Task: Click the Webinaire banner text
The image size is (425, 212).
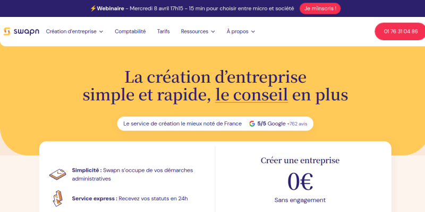Action: [x=195, y=8]
